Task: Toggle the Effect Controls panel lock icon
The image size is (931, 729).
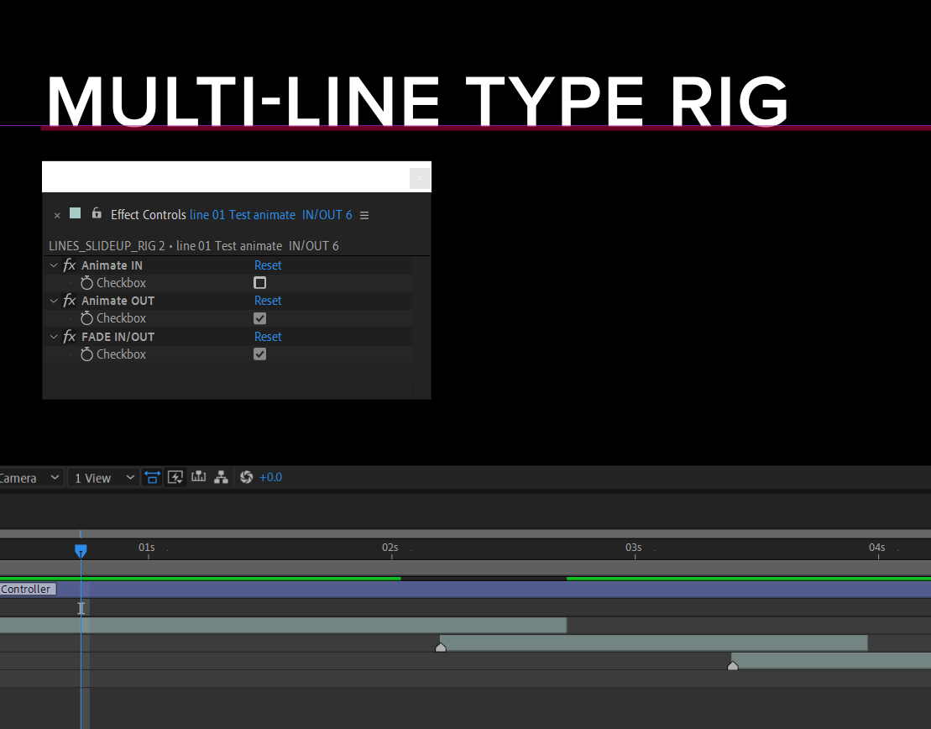Action: (97, 213)
